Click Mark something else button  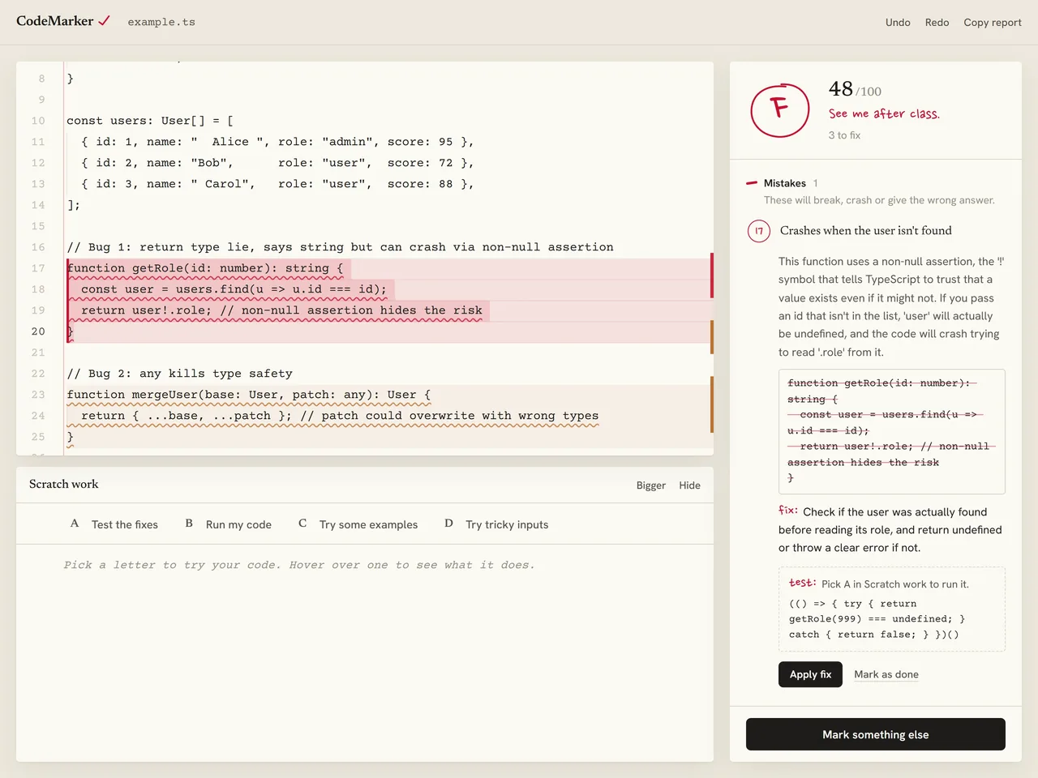pos(876,734)
